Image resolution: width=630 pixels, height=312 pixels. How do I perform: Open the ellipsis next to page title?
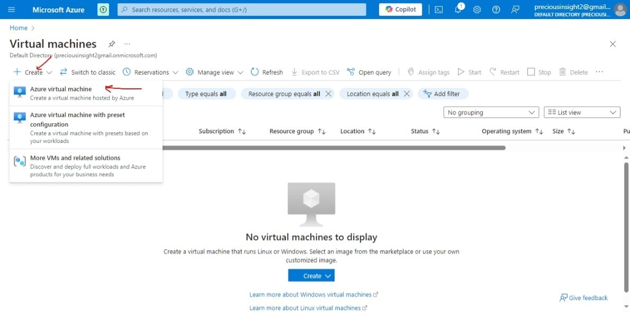click(x=128, y=44)
